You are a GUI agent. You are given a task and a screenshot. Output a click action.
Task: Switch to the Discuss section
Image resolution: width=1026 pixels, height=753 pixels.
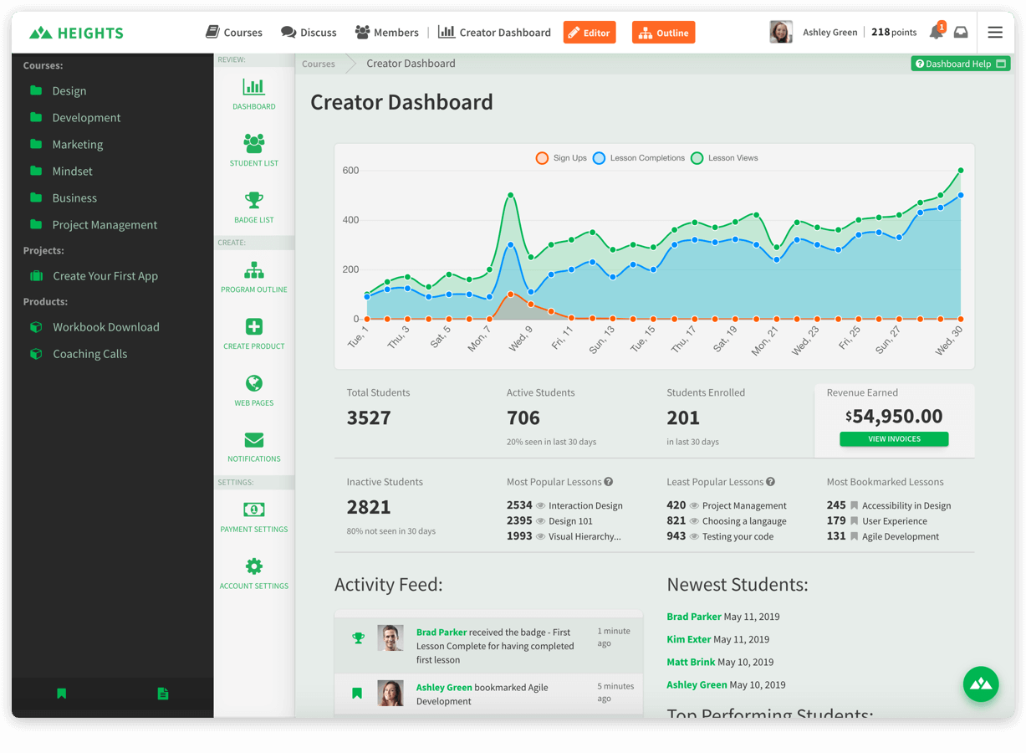(x=309, y=32)
